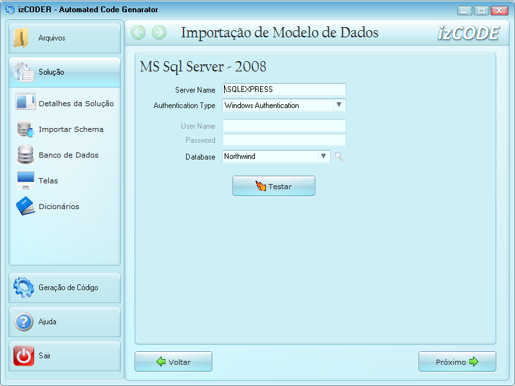Open the Ajuda label
Image resolution: width=515 pixels, height=386 pixels.
tap(47, 322)
